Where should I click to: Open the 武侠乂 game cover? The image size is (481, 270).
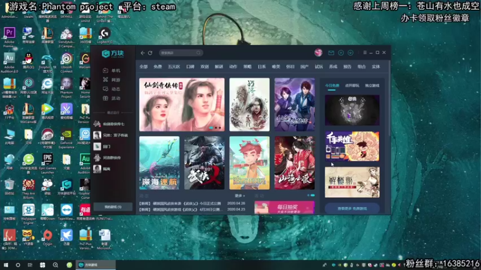tap(204, 163)
